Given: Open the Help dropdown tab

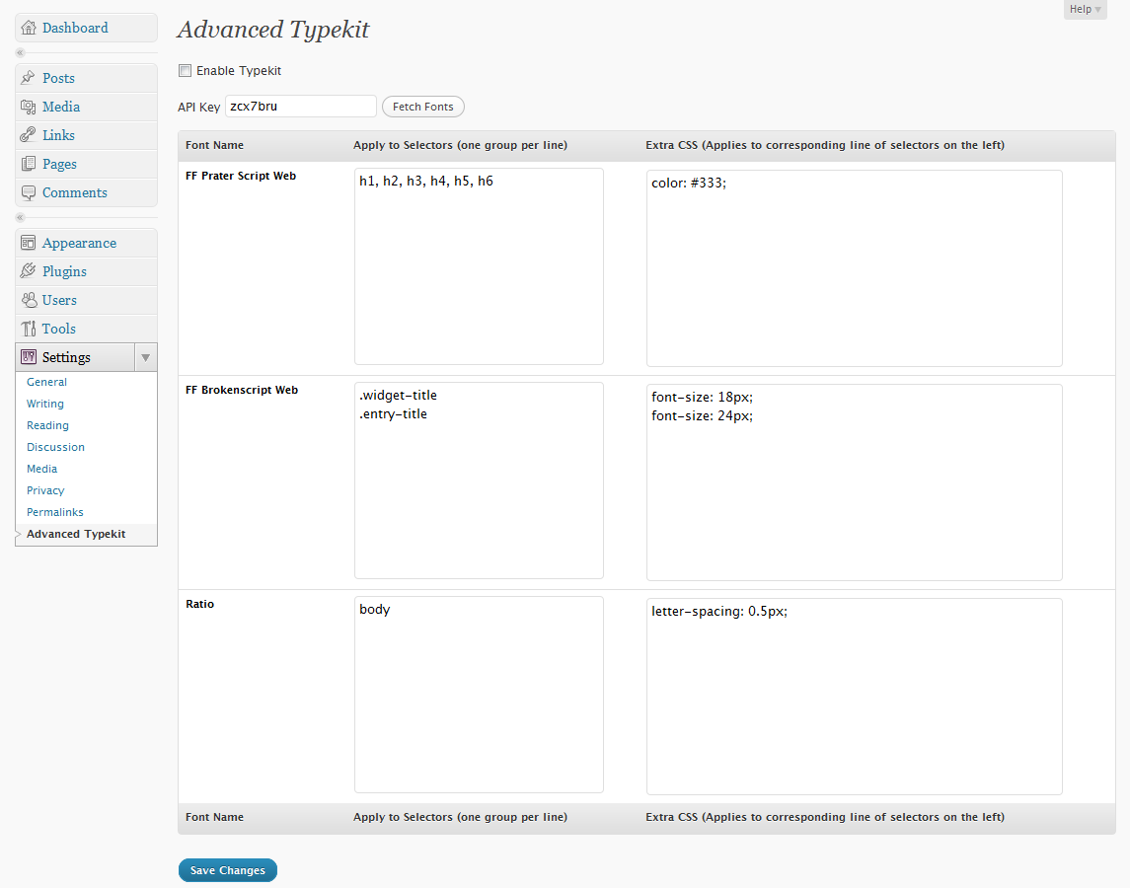Looking at the screenshot, I should click(x=1085, y=10).
